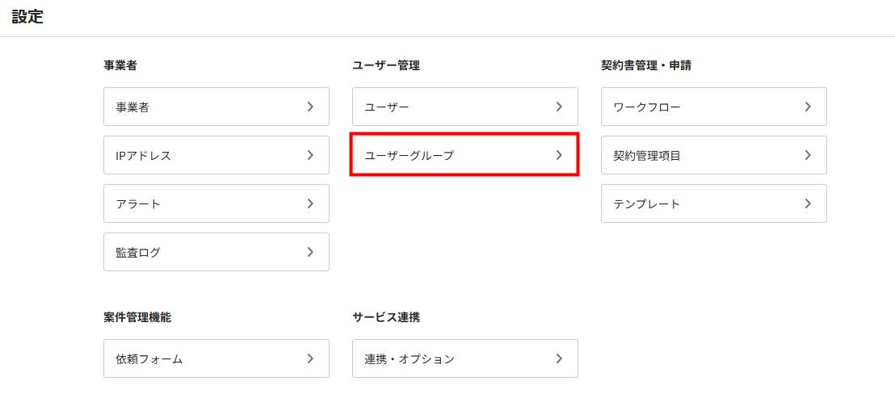Click the chevron on the テンプレート row
Image resolution: width=895 pixels, height=415 pixels.
tap(809, 203)
